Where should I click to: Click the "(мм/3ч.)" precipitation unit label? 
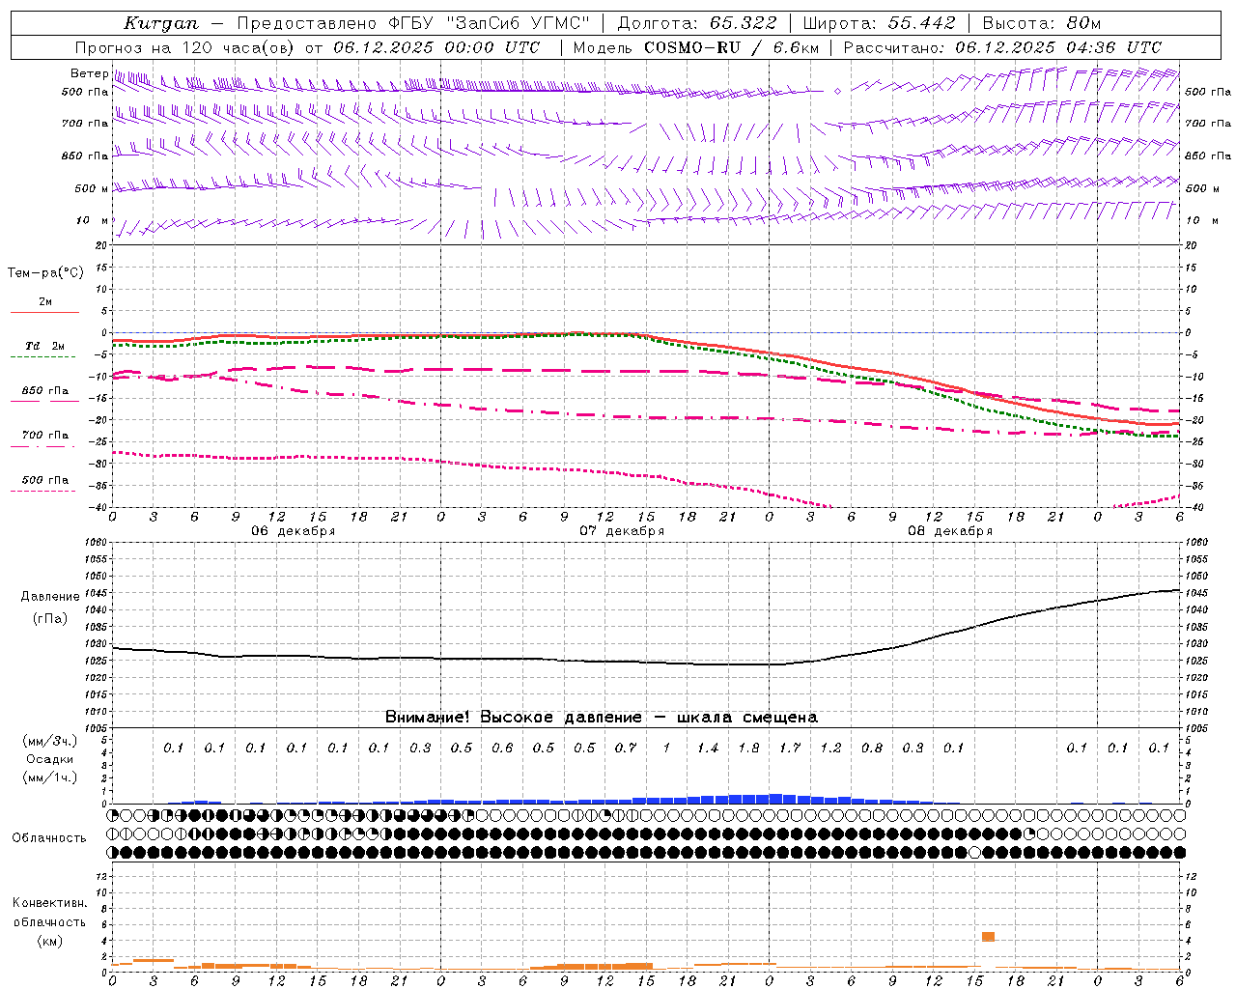(x=49, y=741)
